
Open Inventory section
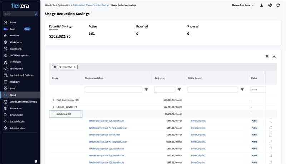[x=15, y=82]
